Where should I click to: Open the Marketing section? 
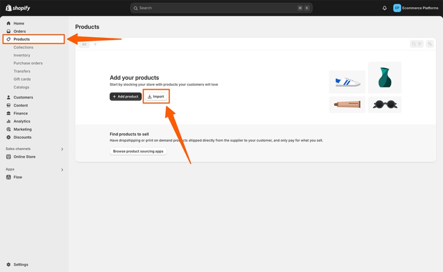coord(9,129)
